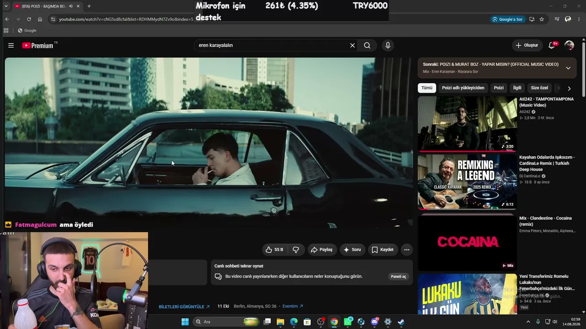Open Discord from the taskbar

(374, 322)
